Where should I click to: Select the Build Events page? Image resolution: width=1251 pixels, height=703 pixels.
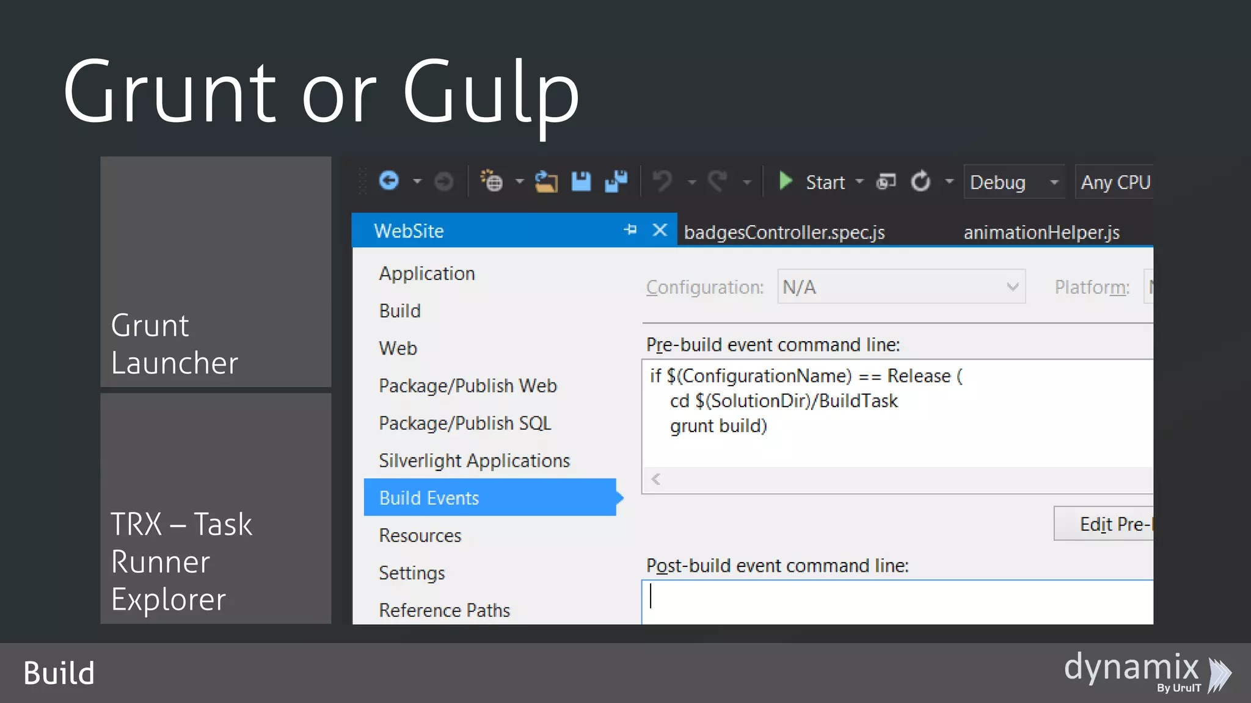pos(490,497)
